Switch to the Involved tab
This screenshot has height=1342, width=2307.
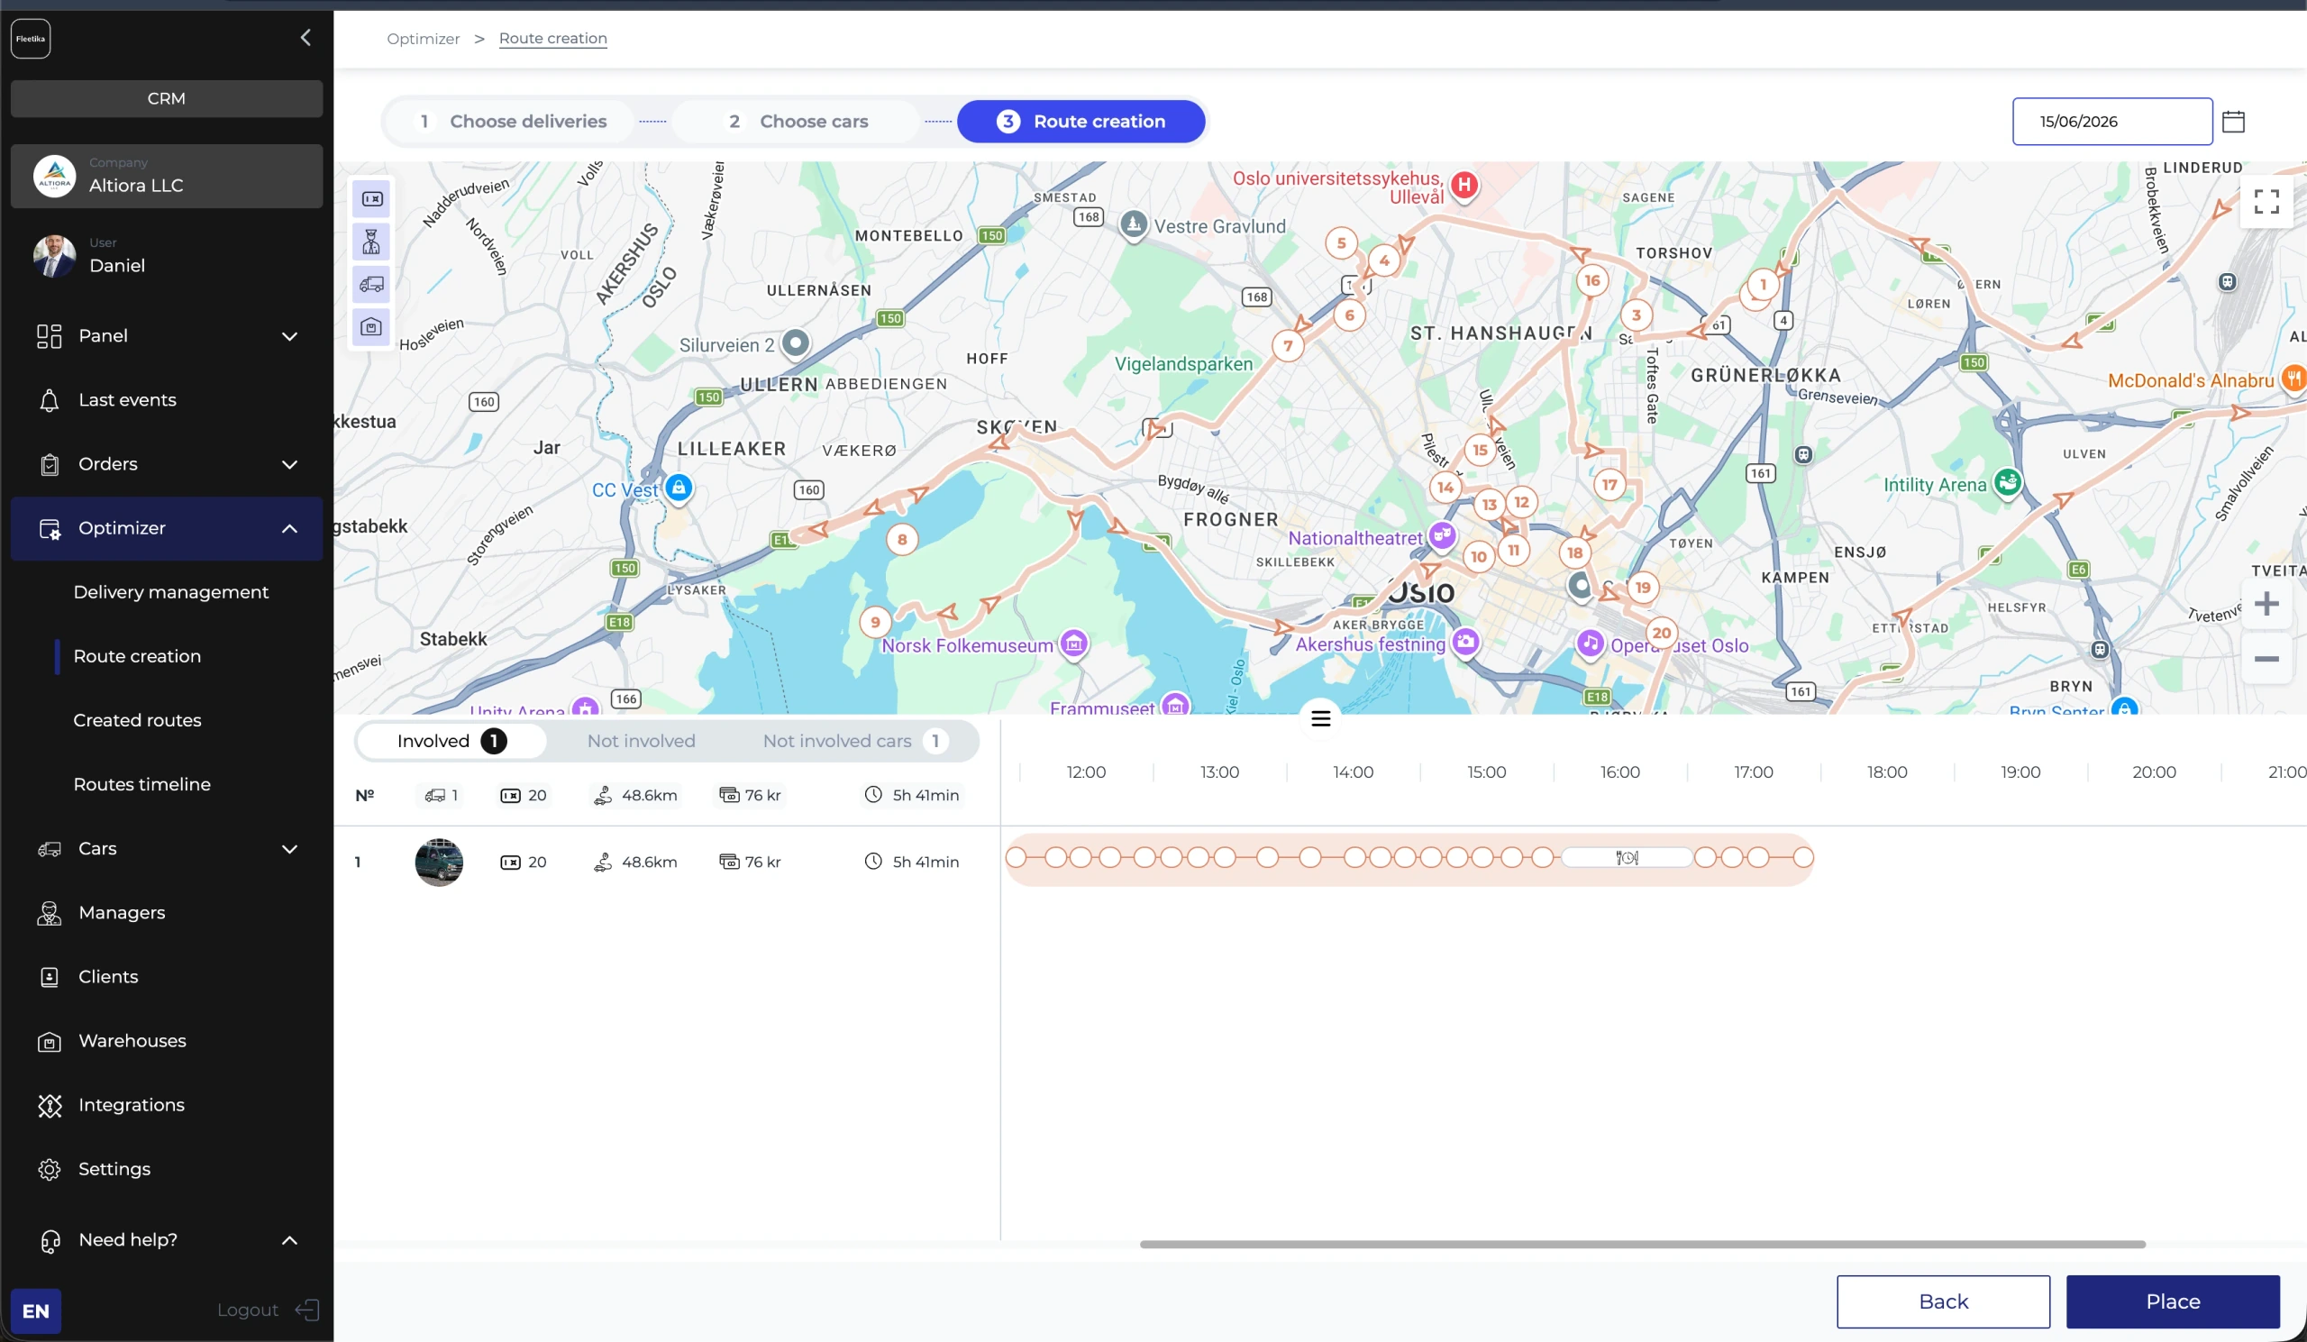point(451,741)
